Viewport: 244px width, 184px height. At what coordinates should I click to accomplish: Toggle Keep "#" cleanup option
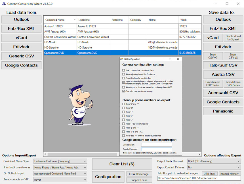pyautogui.click(x=123, y=108)
